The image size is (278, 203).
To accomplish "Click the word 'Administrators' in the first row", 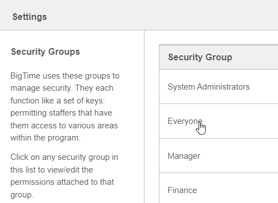I will click(x=223, y=87).
